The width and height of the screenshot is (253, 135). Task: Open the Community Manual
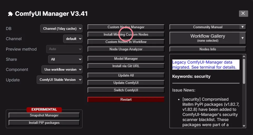[205, 27]
